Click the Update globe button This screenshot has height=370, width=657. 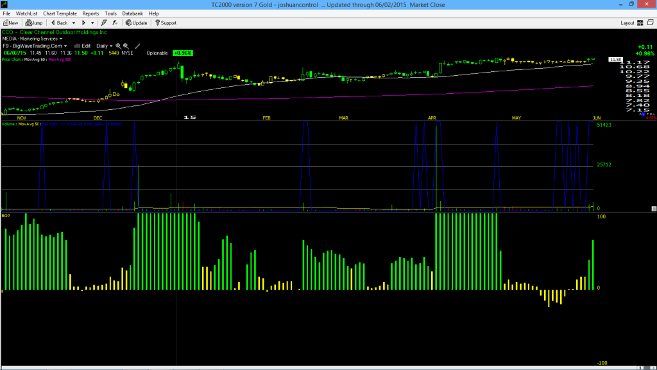click(x=137, y=23)
